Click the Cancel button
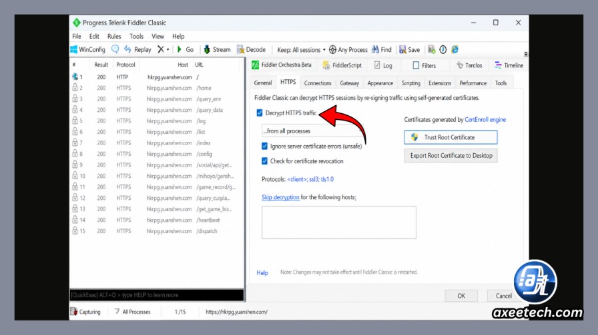The height and width of the screenshot is (335, 598). tap(503, 296)
